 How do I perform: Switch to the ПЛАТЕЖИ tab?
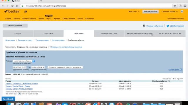[48, 34]
